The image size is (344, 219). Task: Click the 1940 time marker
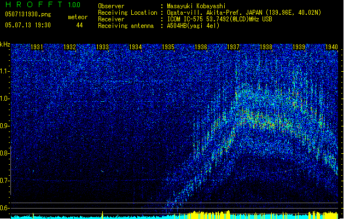331,47
